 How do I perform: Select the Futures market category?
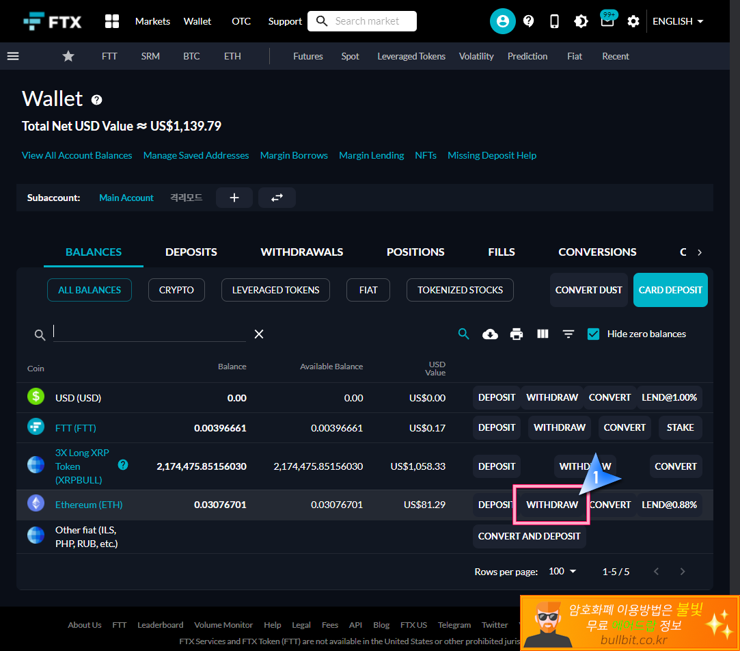coord(307,56)
